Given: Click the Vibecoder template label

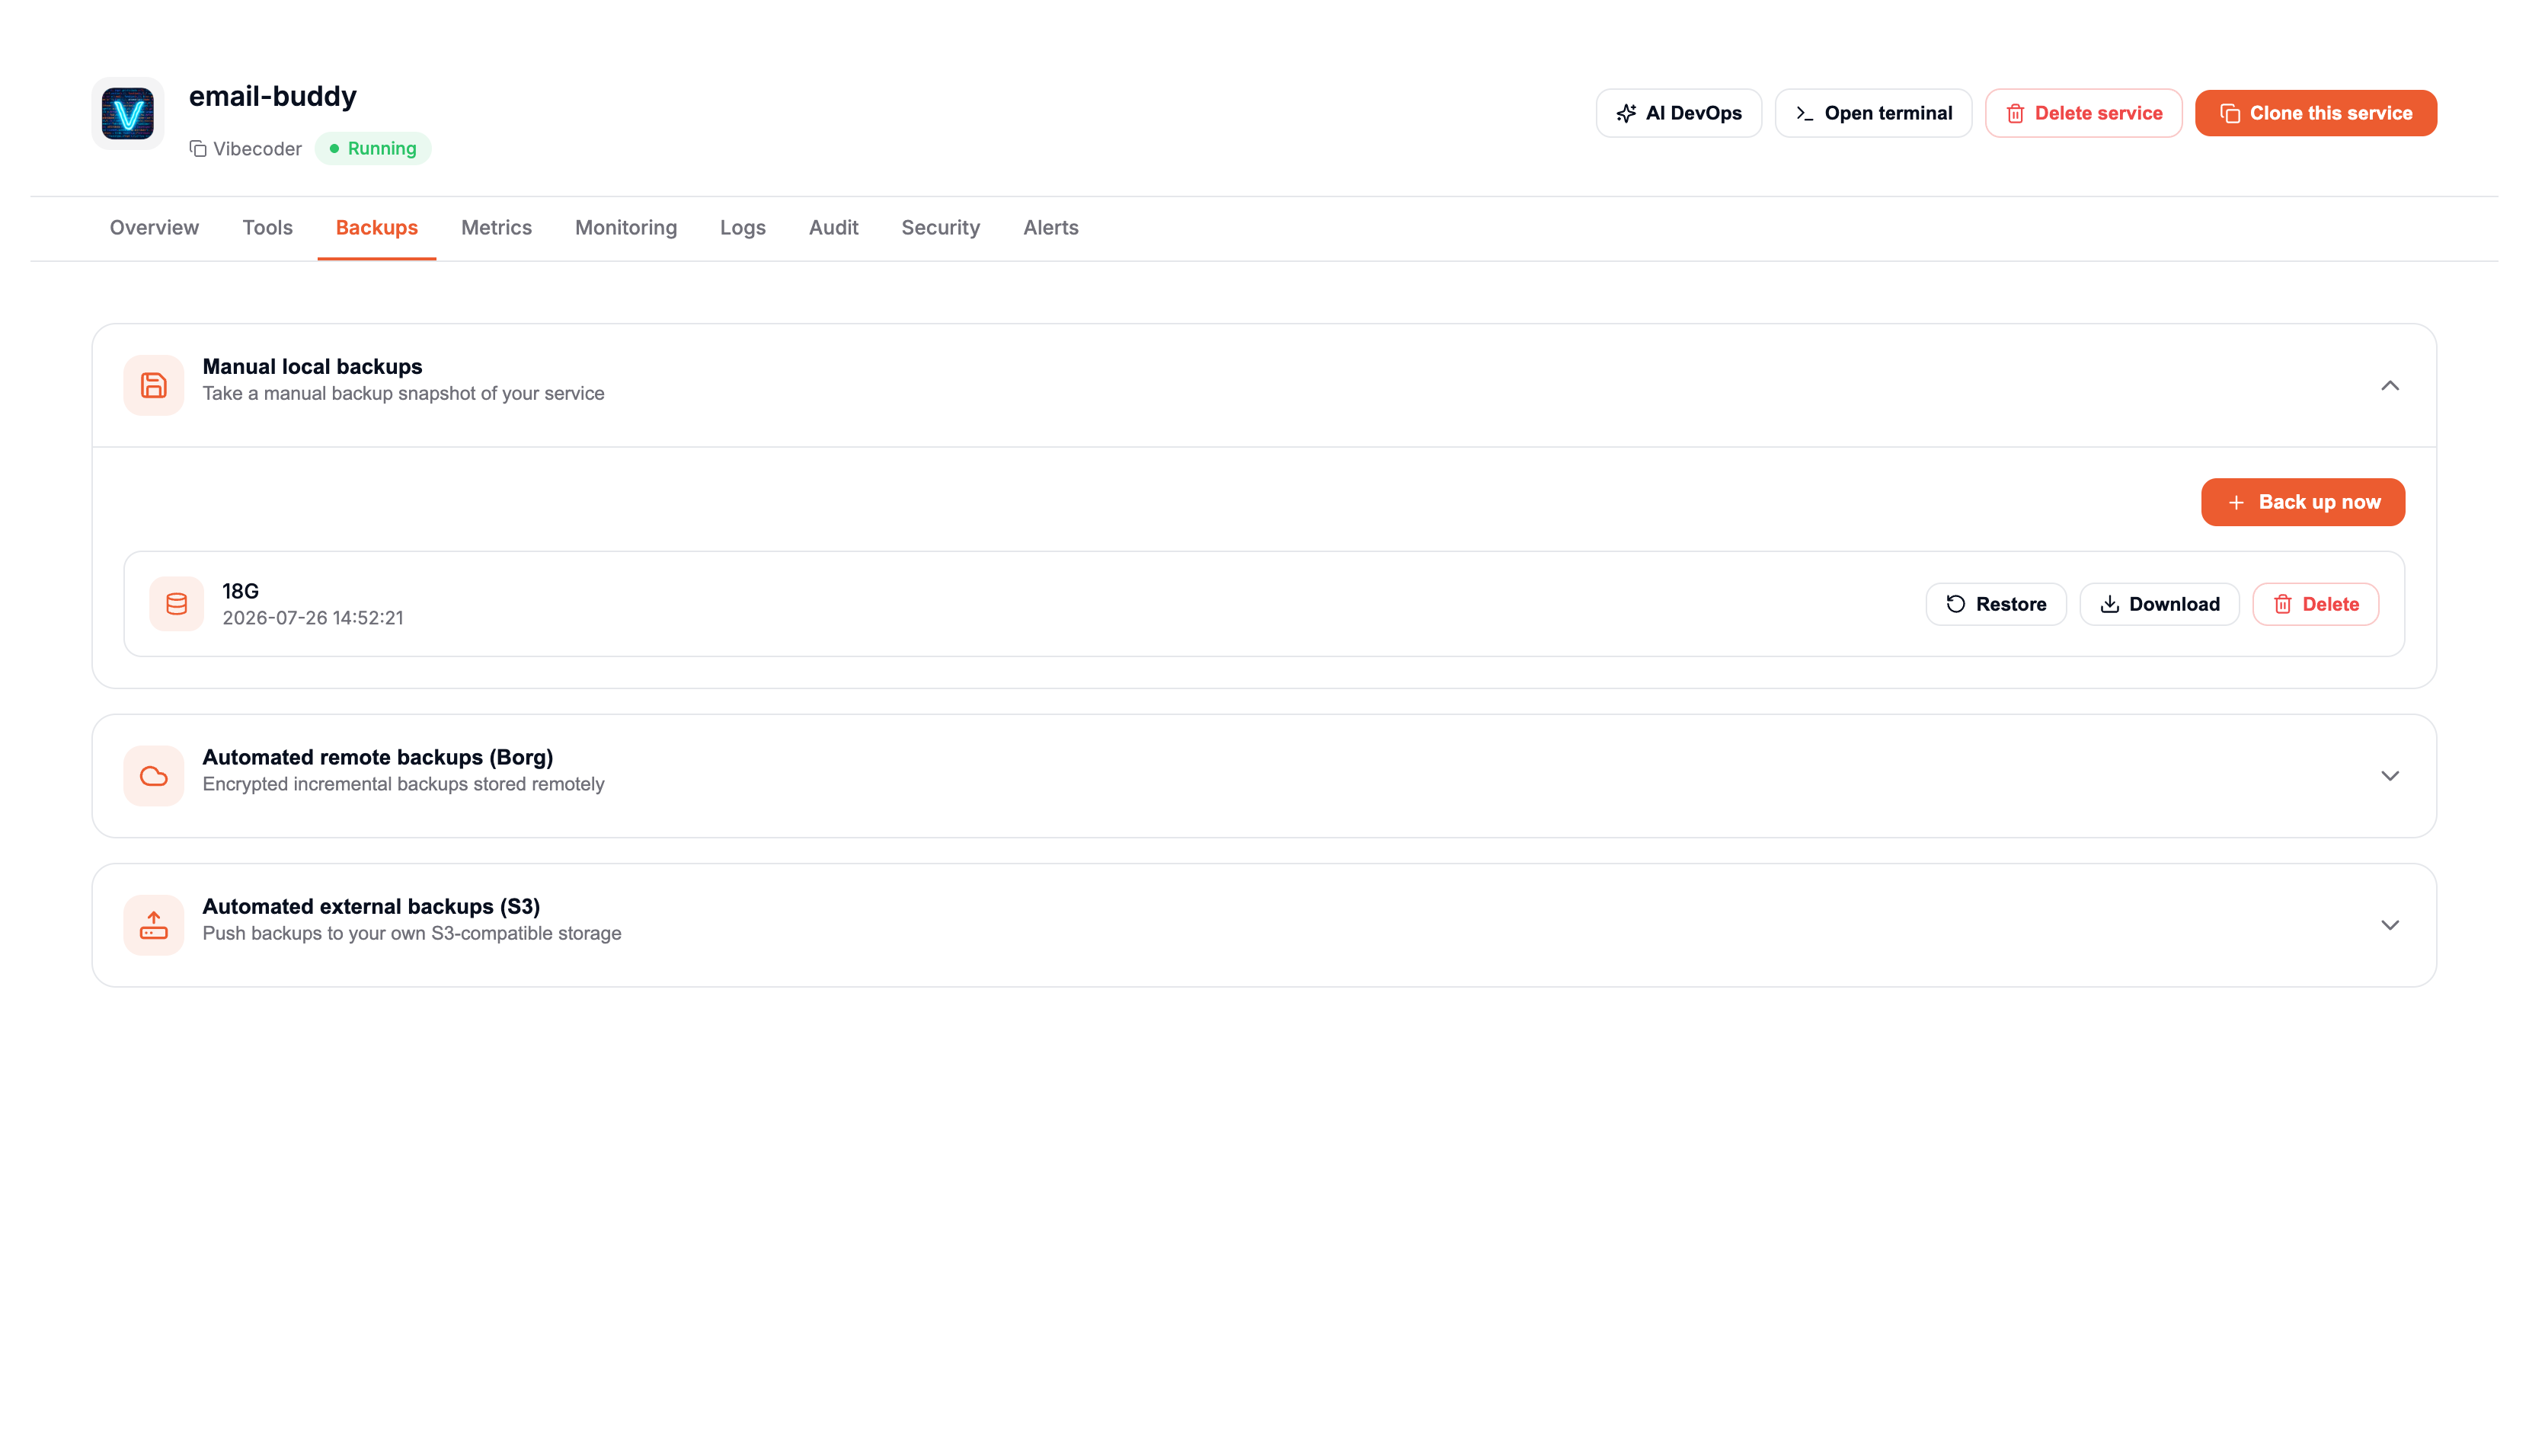Looking at the screenshot, I should (257, 149).
